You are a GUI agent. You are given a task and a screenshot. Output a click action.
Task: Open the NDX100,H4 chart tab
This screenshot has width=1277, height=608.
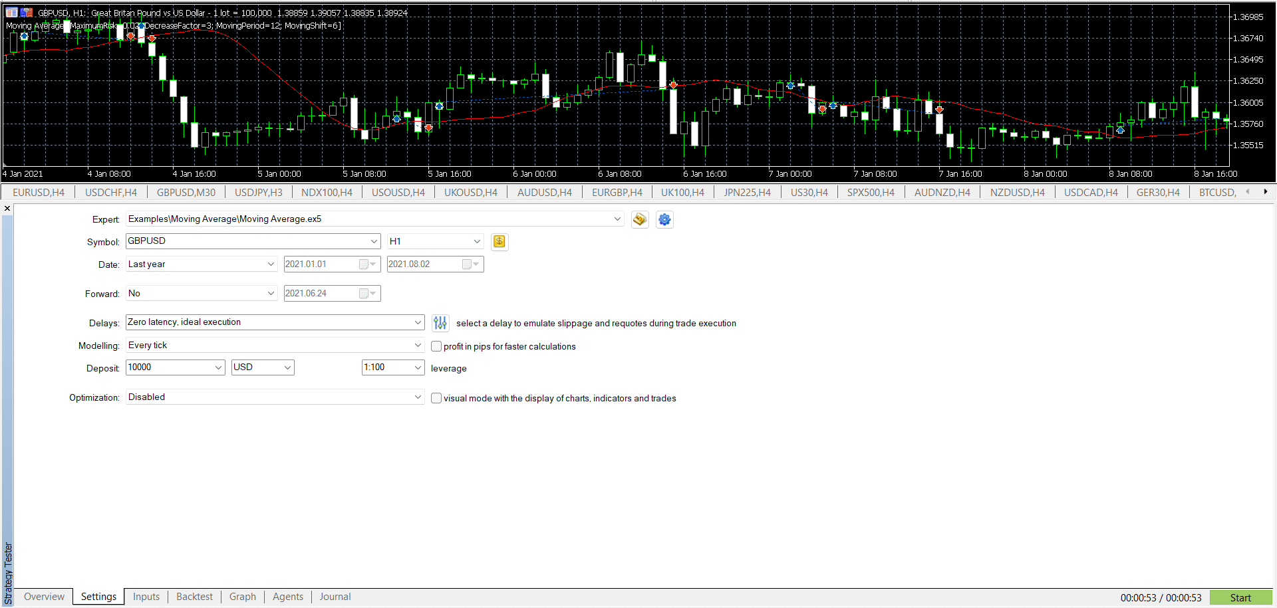coord(327,193)
